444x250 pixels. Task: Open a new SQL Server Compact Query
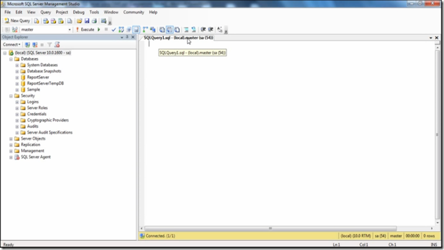(x=70, y=21)
